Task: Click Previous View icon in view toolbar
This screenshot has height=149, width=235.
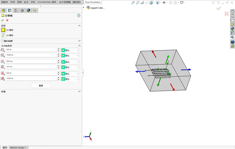Action: [x=142, y=3]
